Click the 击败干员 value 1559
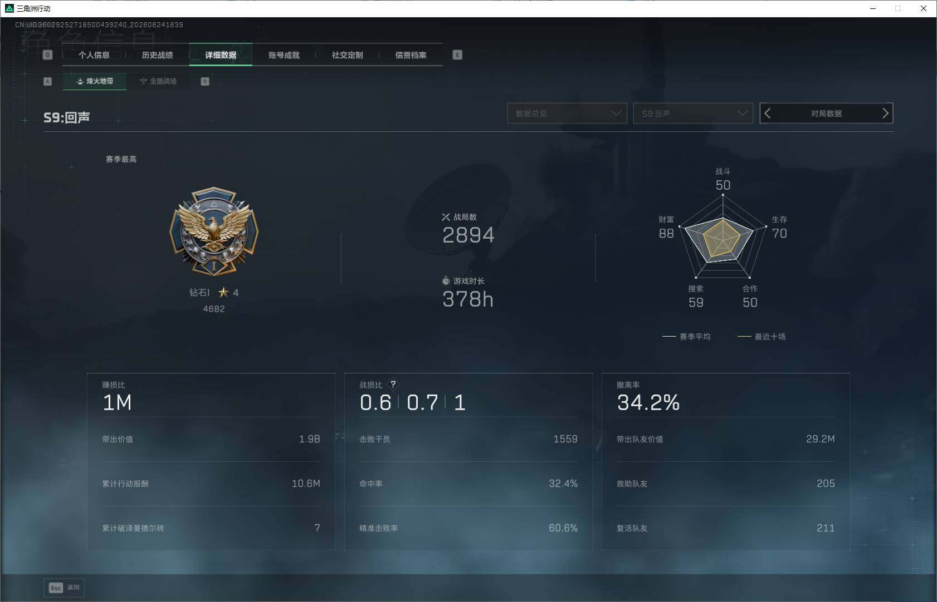This screenshot has height=602, width=937. tap(565, 439)
